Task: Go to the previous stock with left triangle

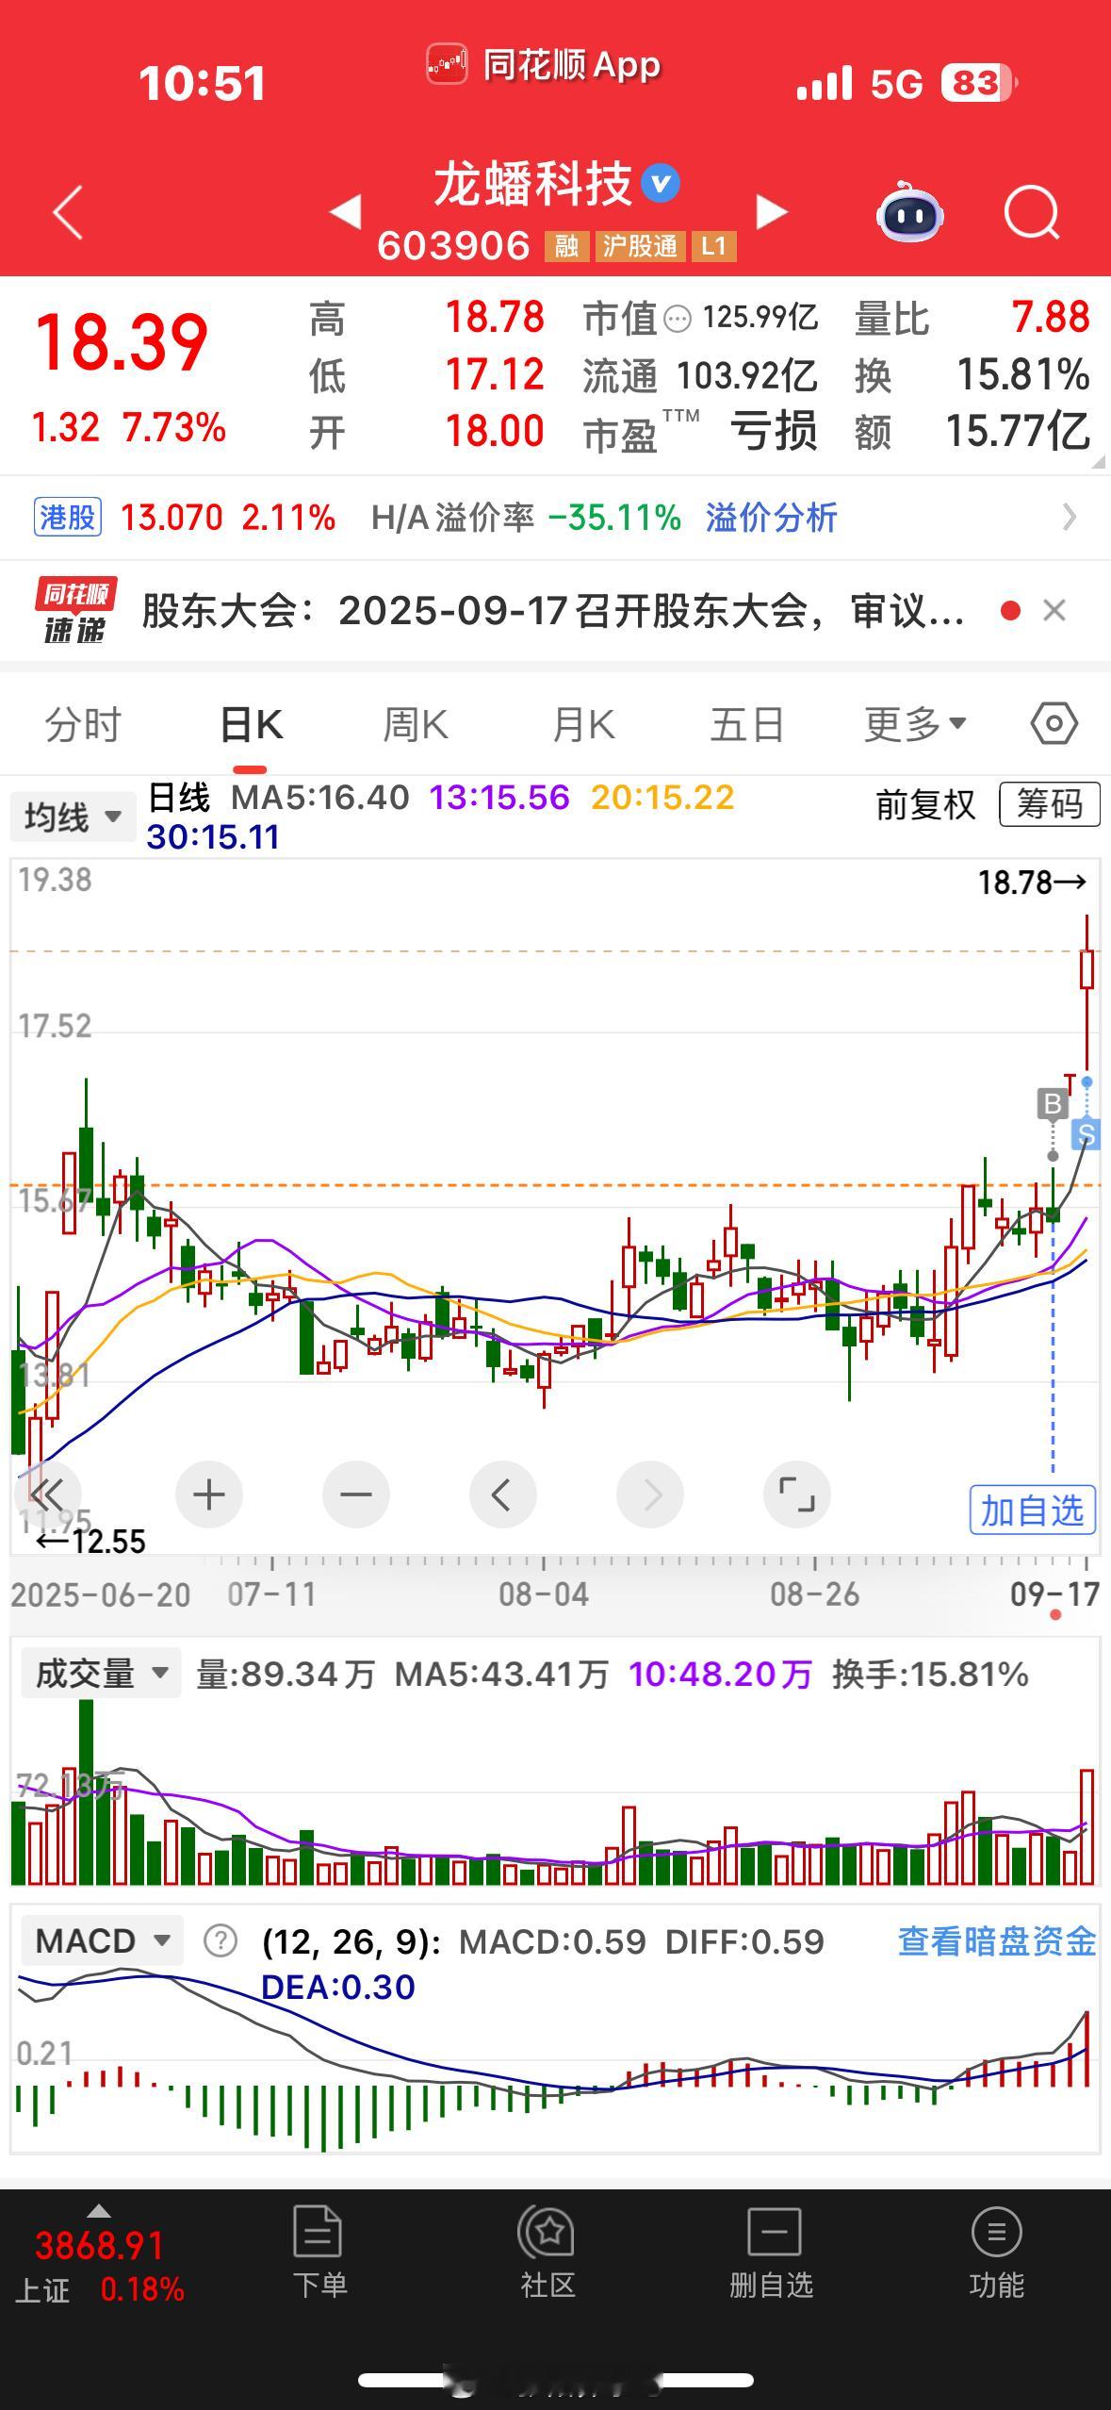Action: tap(346, 212)
